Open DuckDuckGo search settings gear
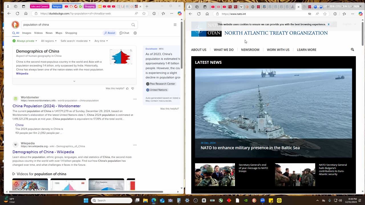 (135, 33)
